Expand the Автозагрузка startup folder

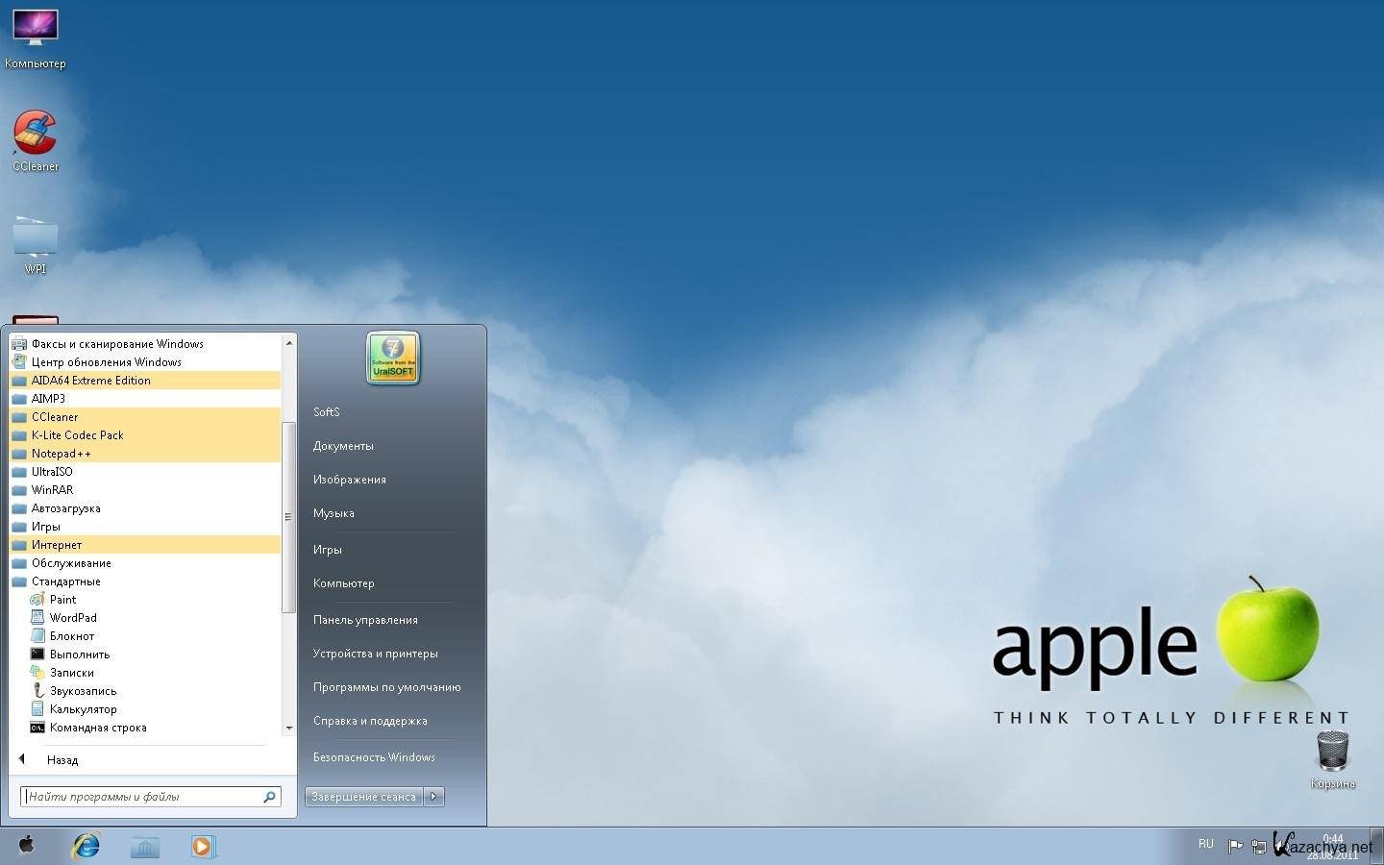pos(145,508)
